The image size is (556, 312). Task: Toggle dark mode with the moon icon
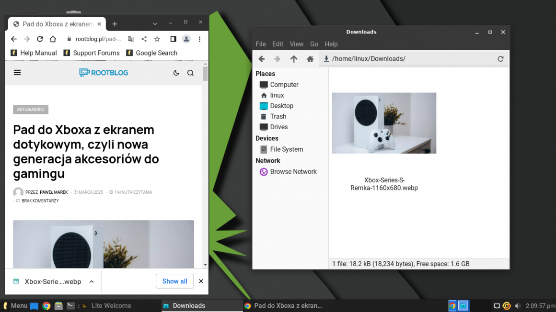click(x=176, y=72)
